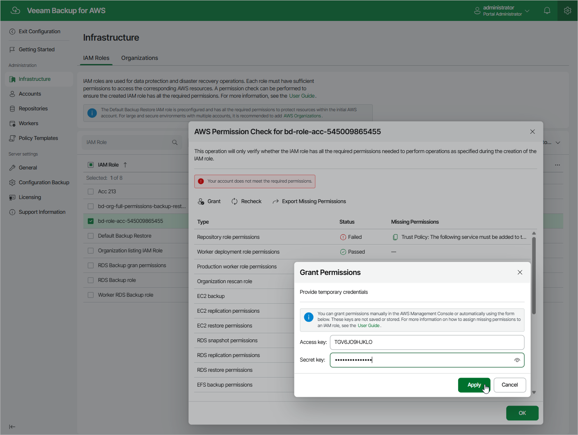Click the Workers sidebar icon

12,124
